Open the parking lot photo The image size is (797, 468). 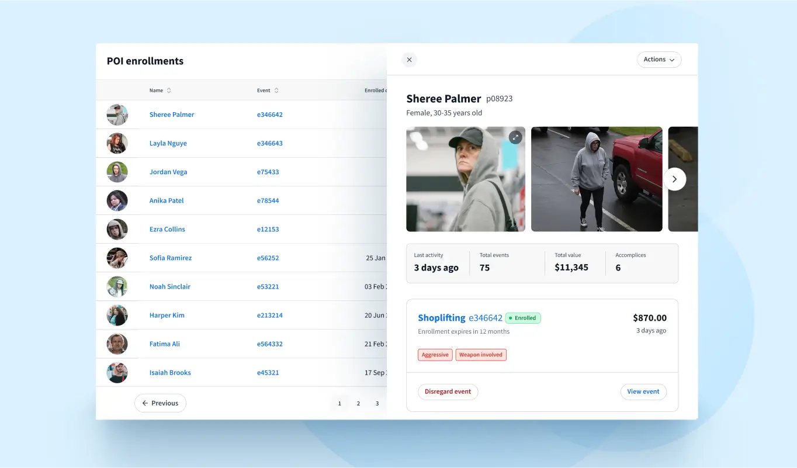coord(597,179)
